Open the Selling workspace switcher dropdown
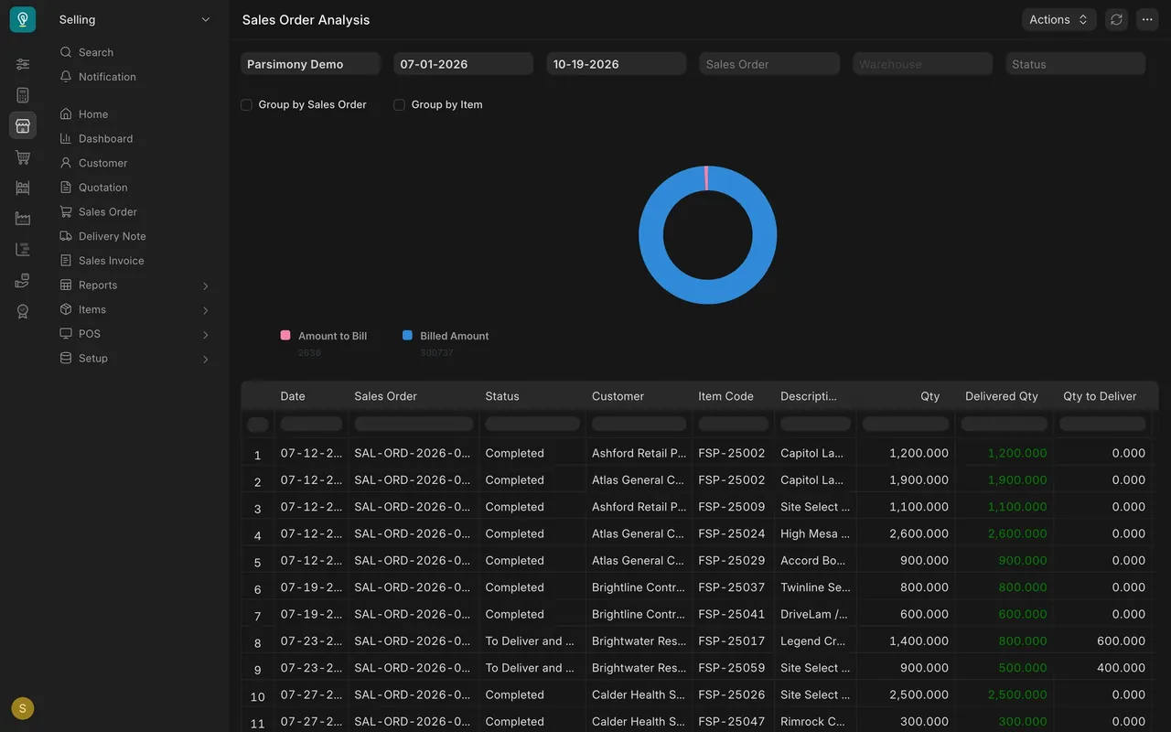Viewport: 1171px width, 732px height. pyautogui.click(x=135, y=19)
